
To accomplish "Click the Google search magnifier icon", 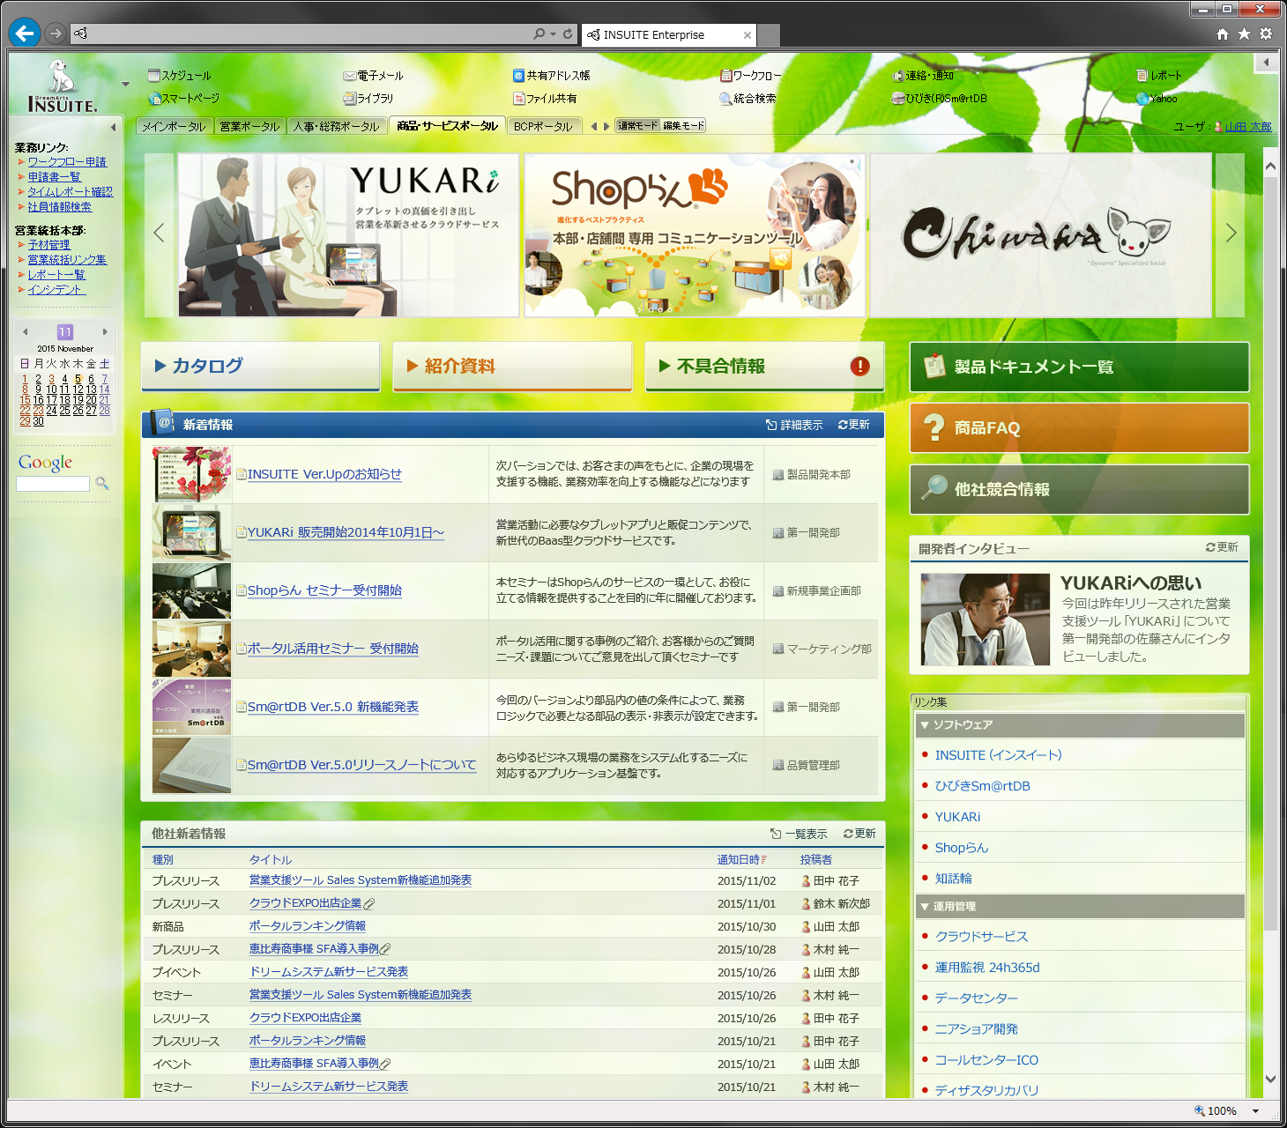I will tap(102, 483).
